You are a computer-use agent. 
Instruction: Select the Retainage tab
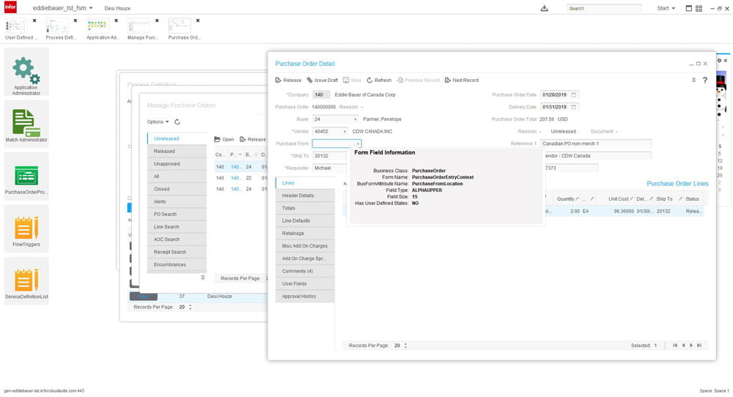click(305, 234)
